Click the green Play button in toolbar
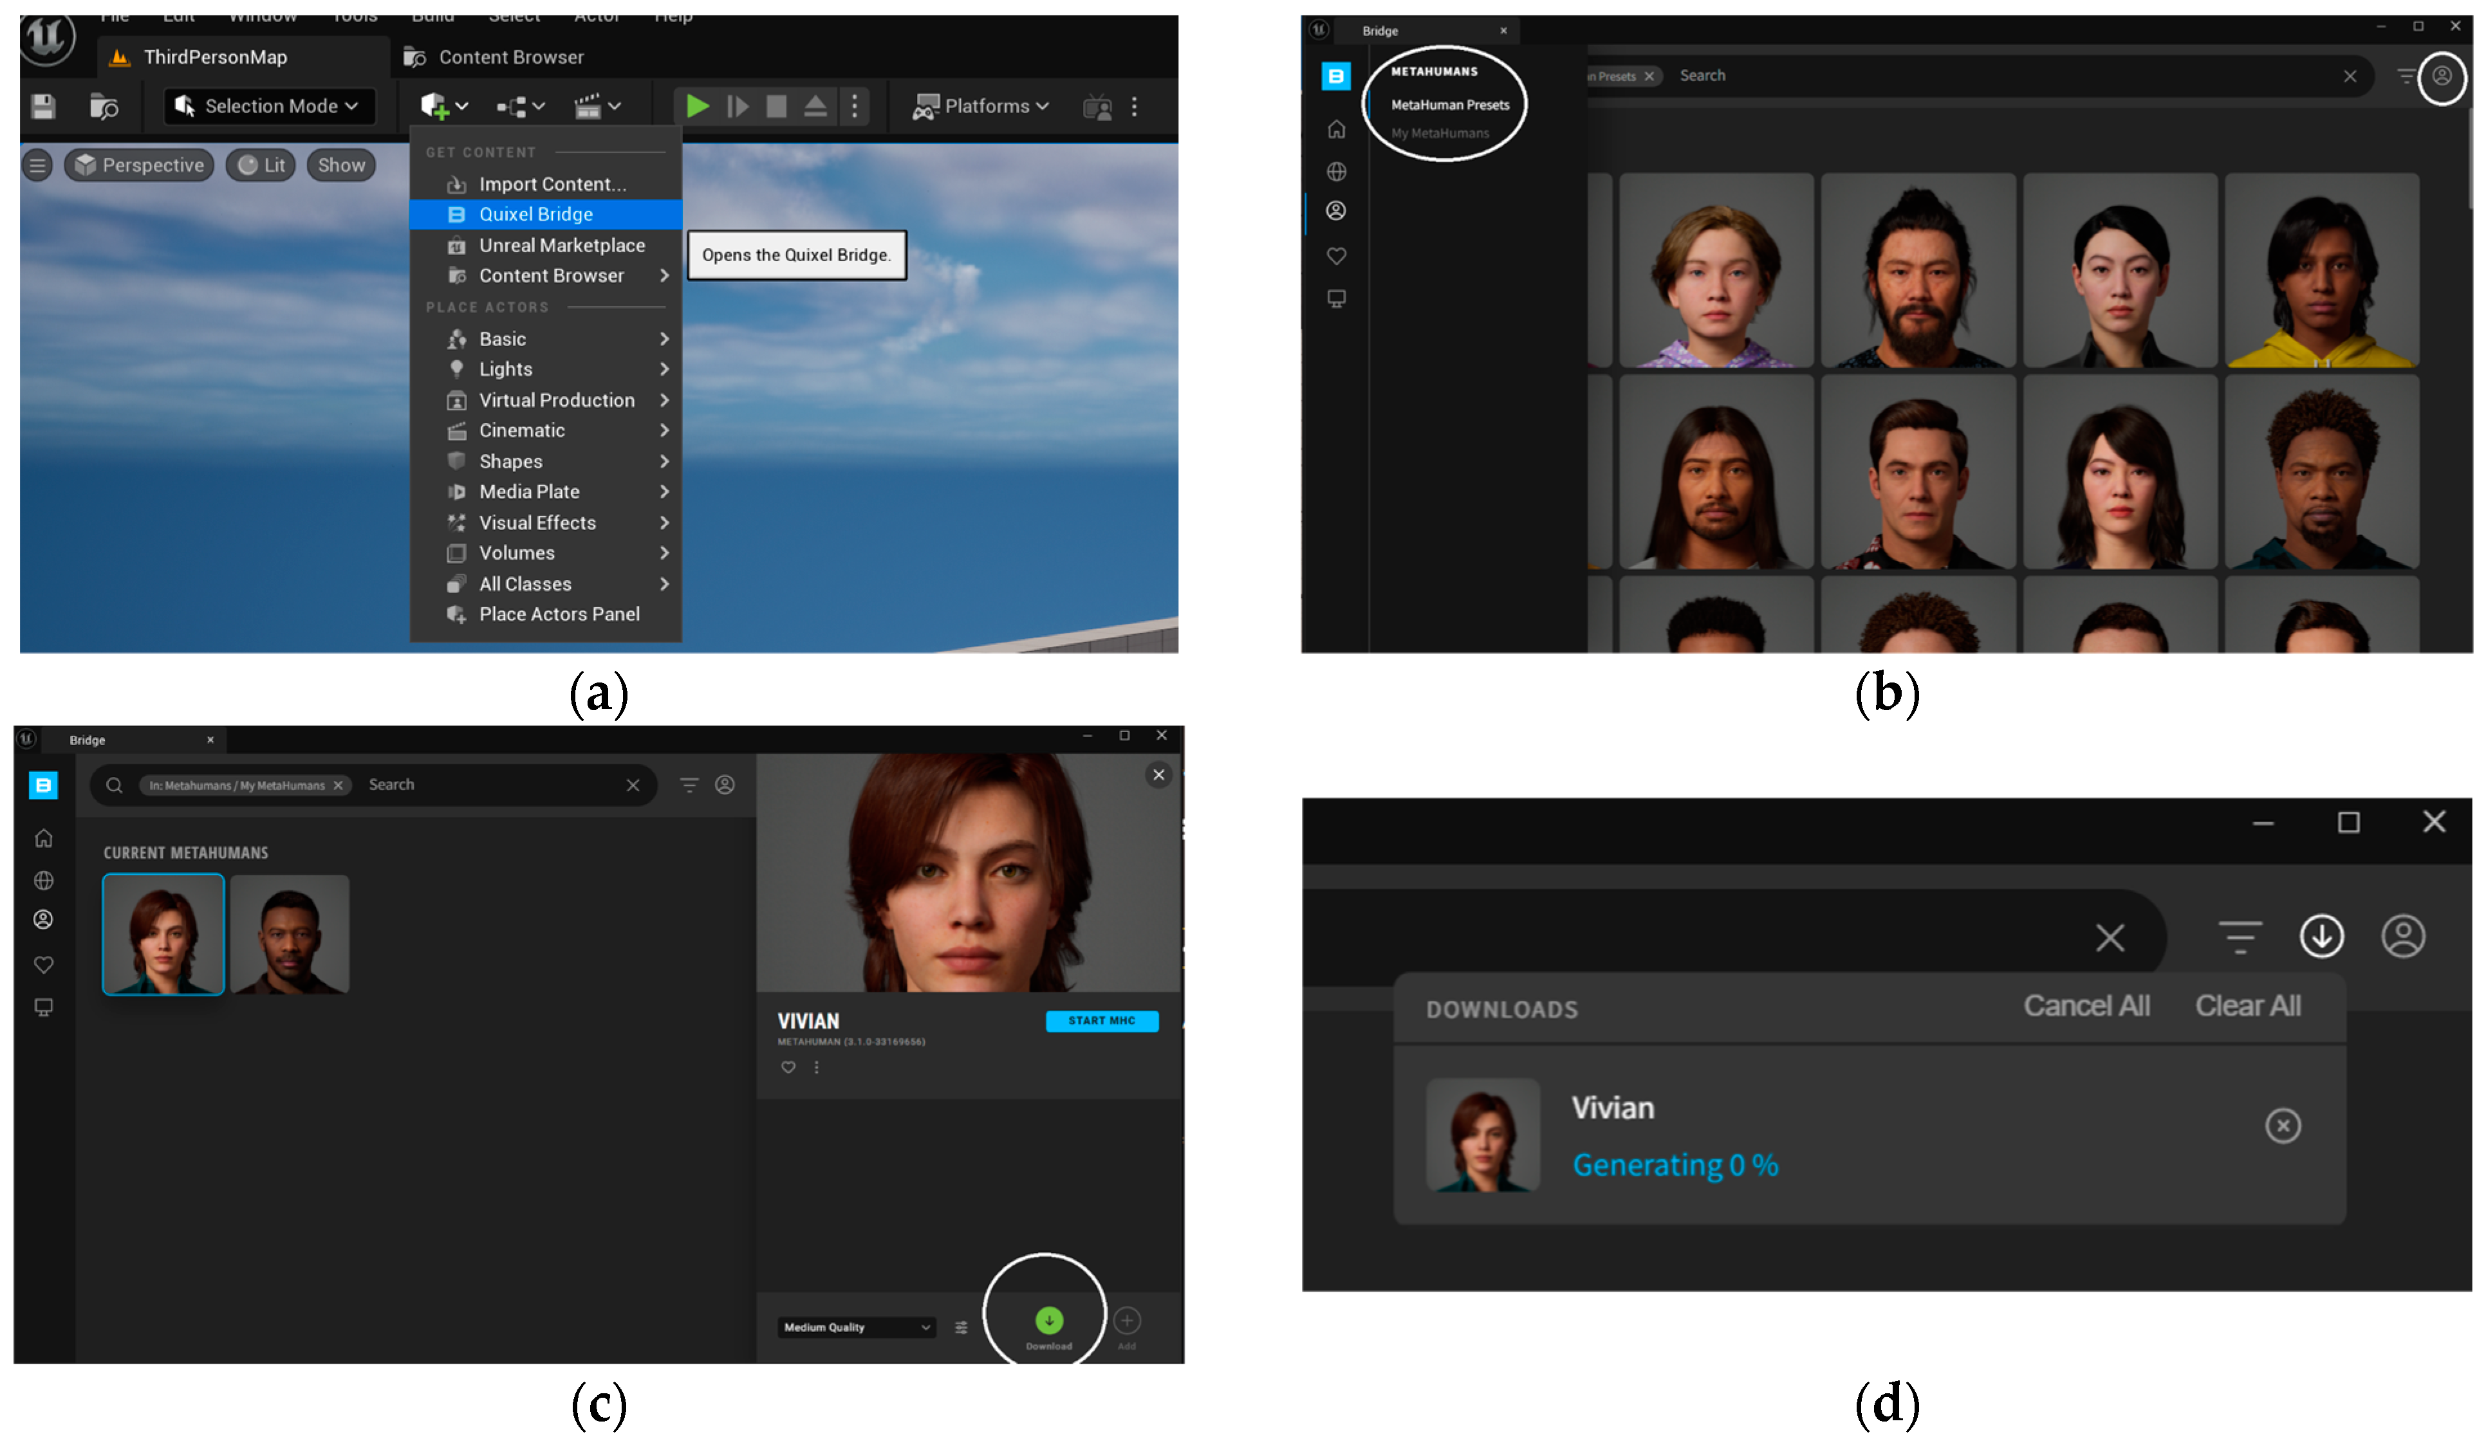The height and width of the screenshot is (1446, 2488). [697, 107]
